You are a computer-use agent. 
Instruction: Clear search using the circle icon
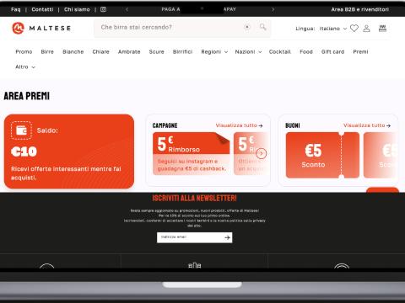point(247,27)
